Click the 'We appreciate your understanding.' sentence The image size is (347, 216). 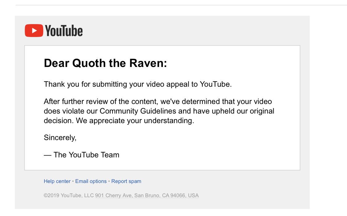135,121
